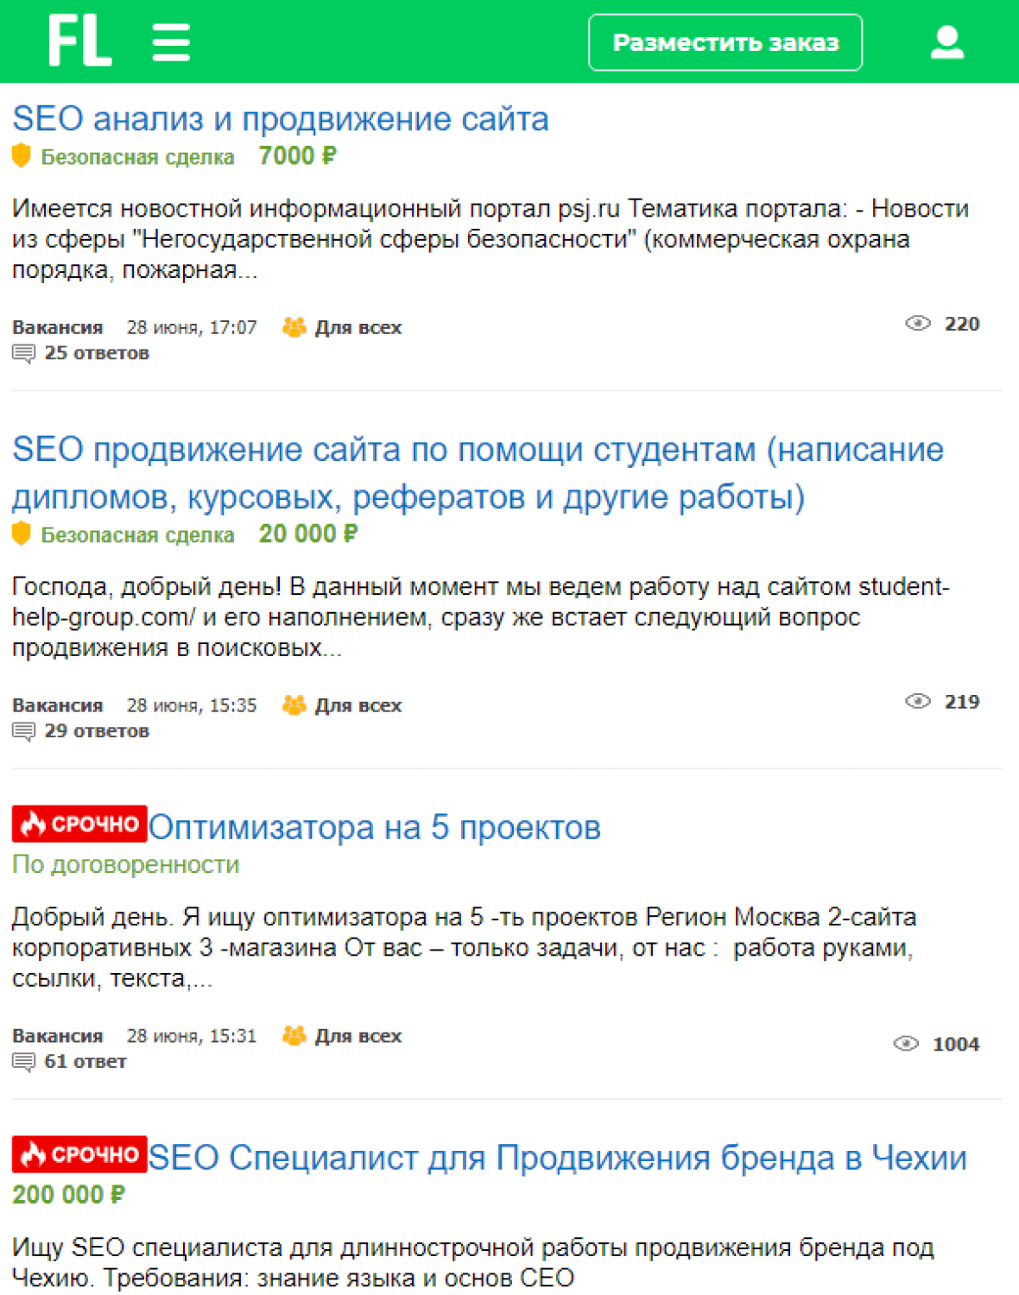
Task: Open the hamburger menu
Action: click(171, 41)
